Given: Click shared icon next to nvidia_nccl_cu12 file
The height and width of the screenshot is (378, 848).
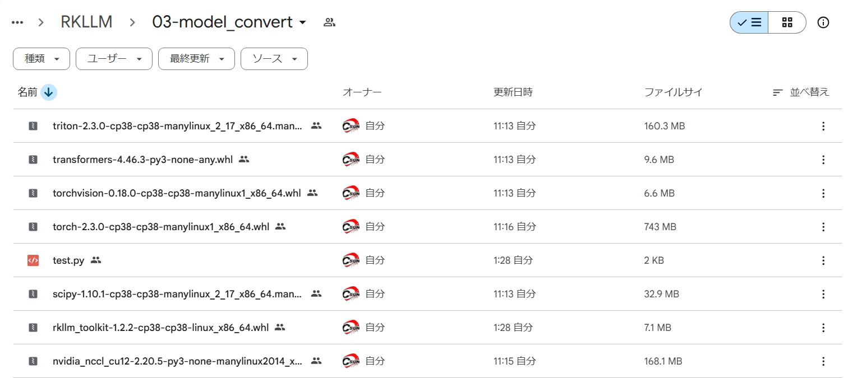Looking at the screenshot, I should (x=316, y=361).
